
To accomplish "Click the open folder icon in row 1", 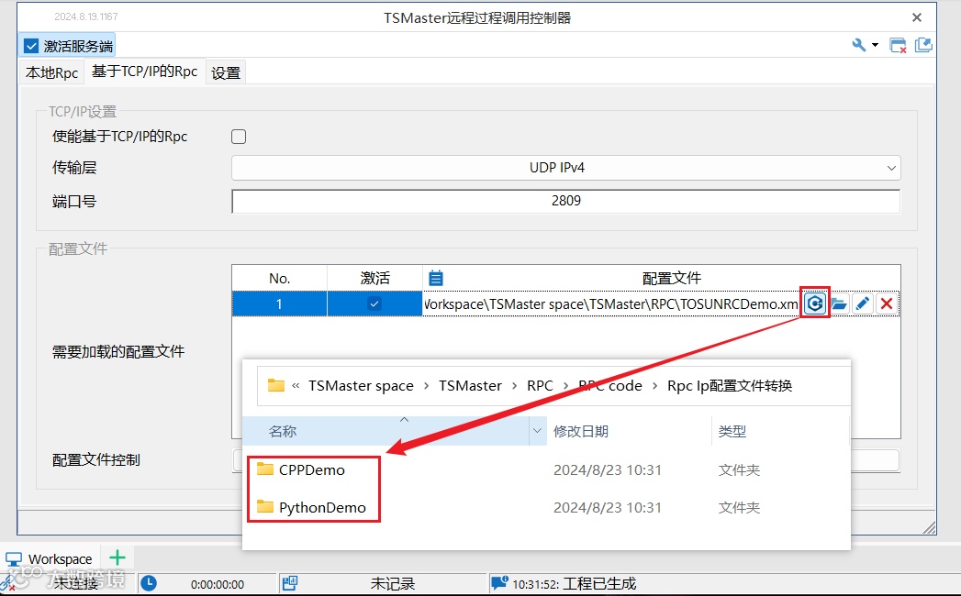I will click(839, 304).
